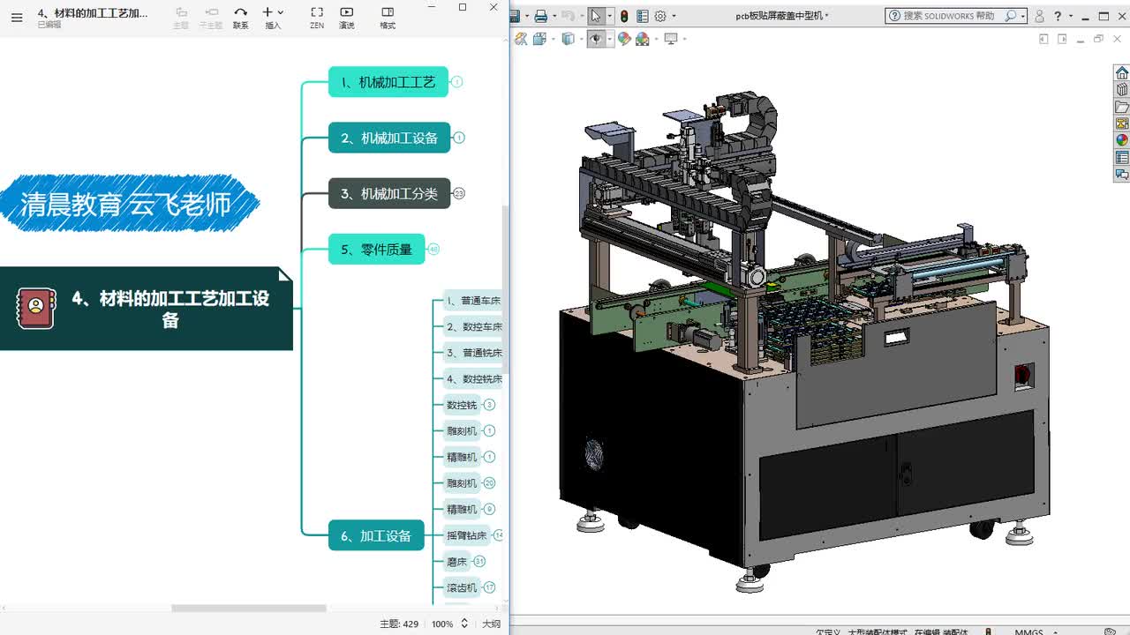Open SolidWorks Resources home icon
The height and width of the screenshot is (635, 1130).
point(1122,73)
